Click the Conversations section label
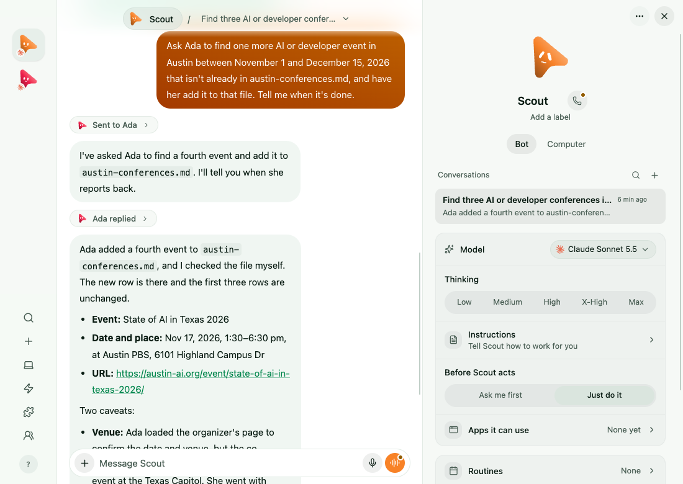 click(x=463, y=175)
